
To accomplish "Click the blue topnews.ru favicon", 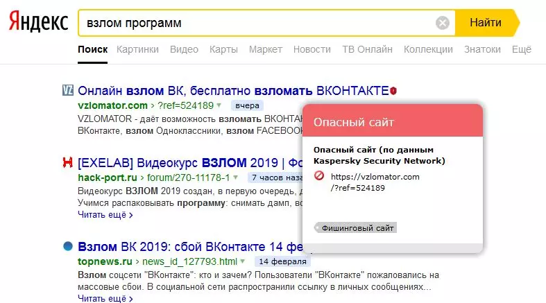I will point(68,246).
